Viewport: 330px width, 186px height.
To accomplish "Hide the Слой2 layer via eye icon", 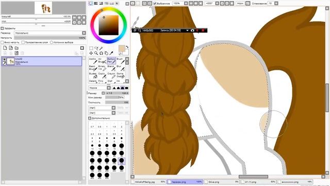I will pos(4,59).
